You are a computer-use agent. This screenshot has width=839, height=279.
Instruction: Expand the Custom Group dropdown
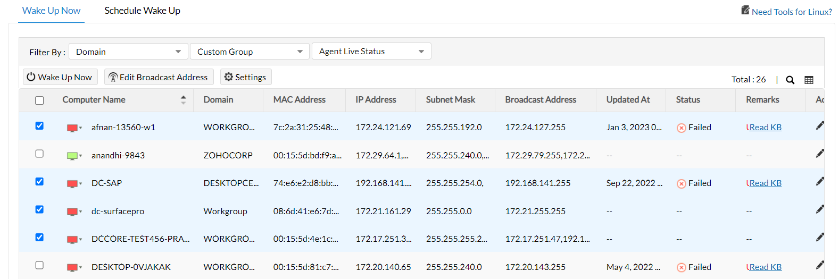(250, 52)
